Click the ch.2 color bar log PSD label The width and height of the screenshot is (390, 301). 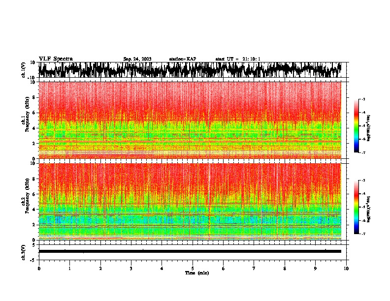369,209
